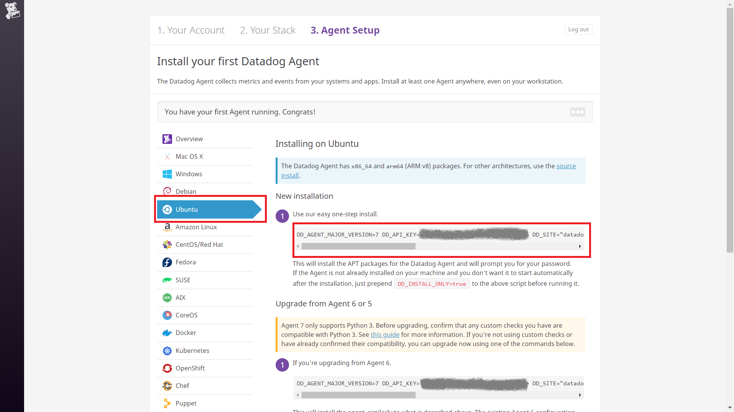Click the Kubernetes wheel icon

pyautogui.click(x=167, y=351)
